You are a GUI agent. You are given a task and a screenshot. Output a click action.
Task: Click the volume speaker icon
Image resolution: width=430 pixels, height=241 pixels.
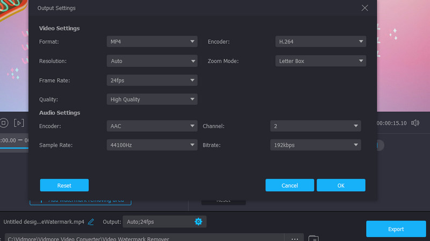point(415,123)
